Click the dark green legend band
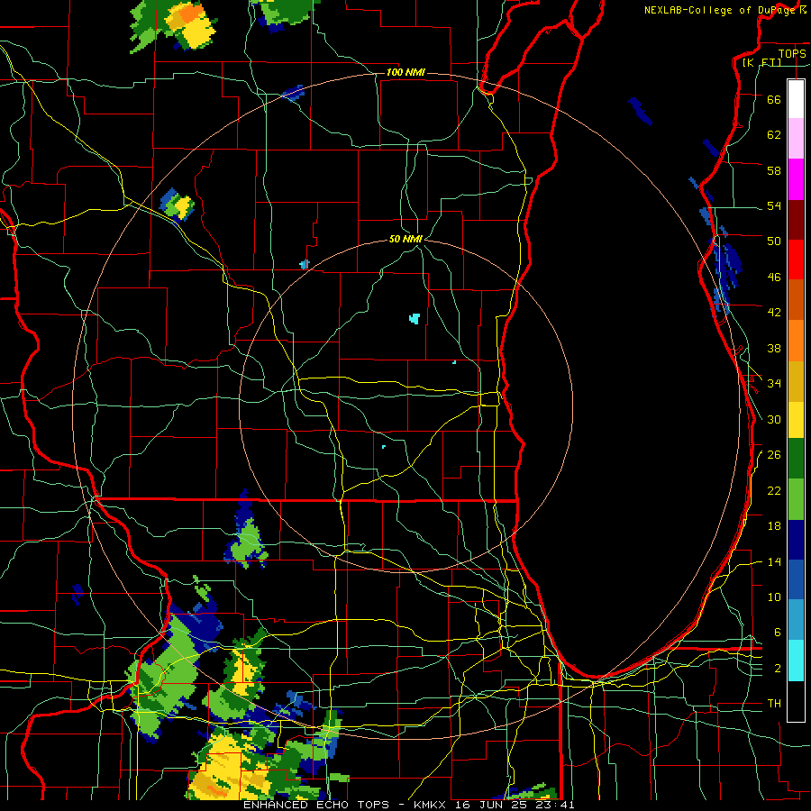Viewport: 811px width, 811px height. [796, 459]
